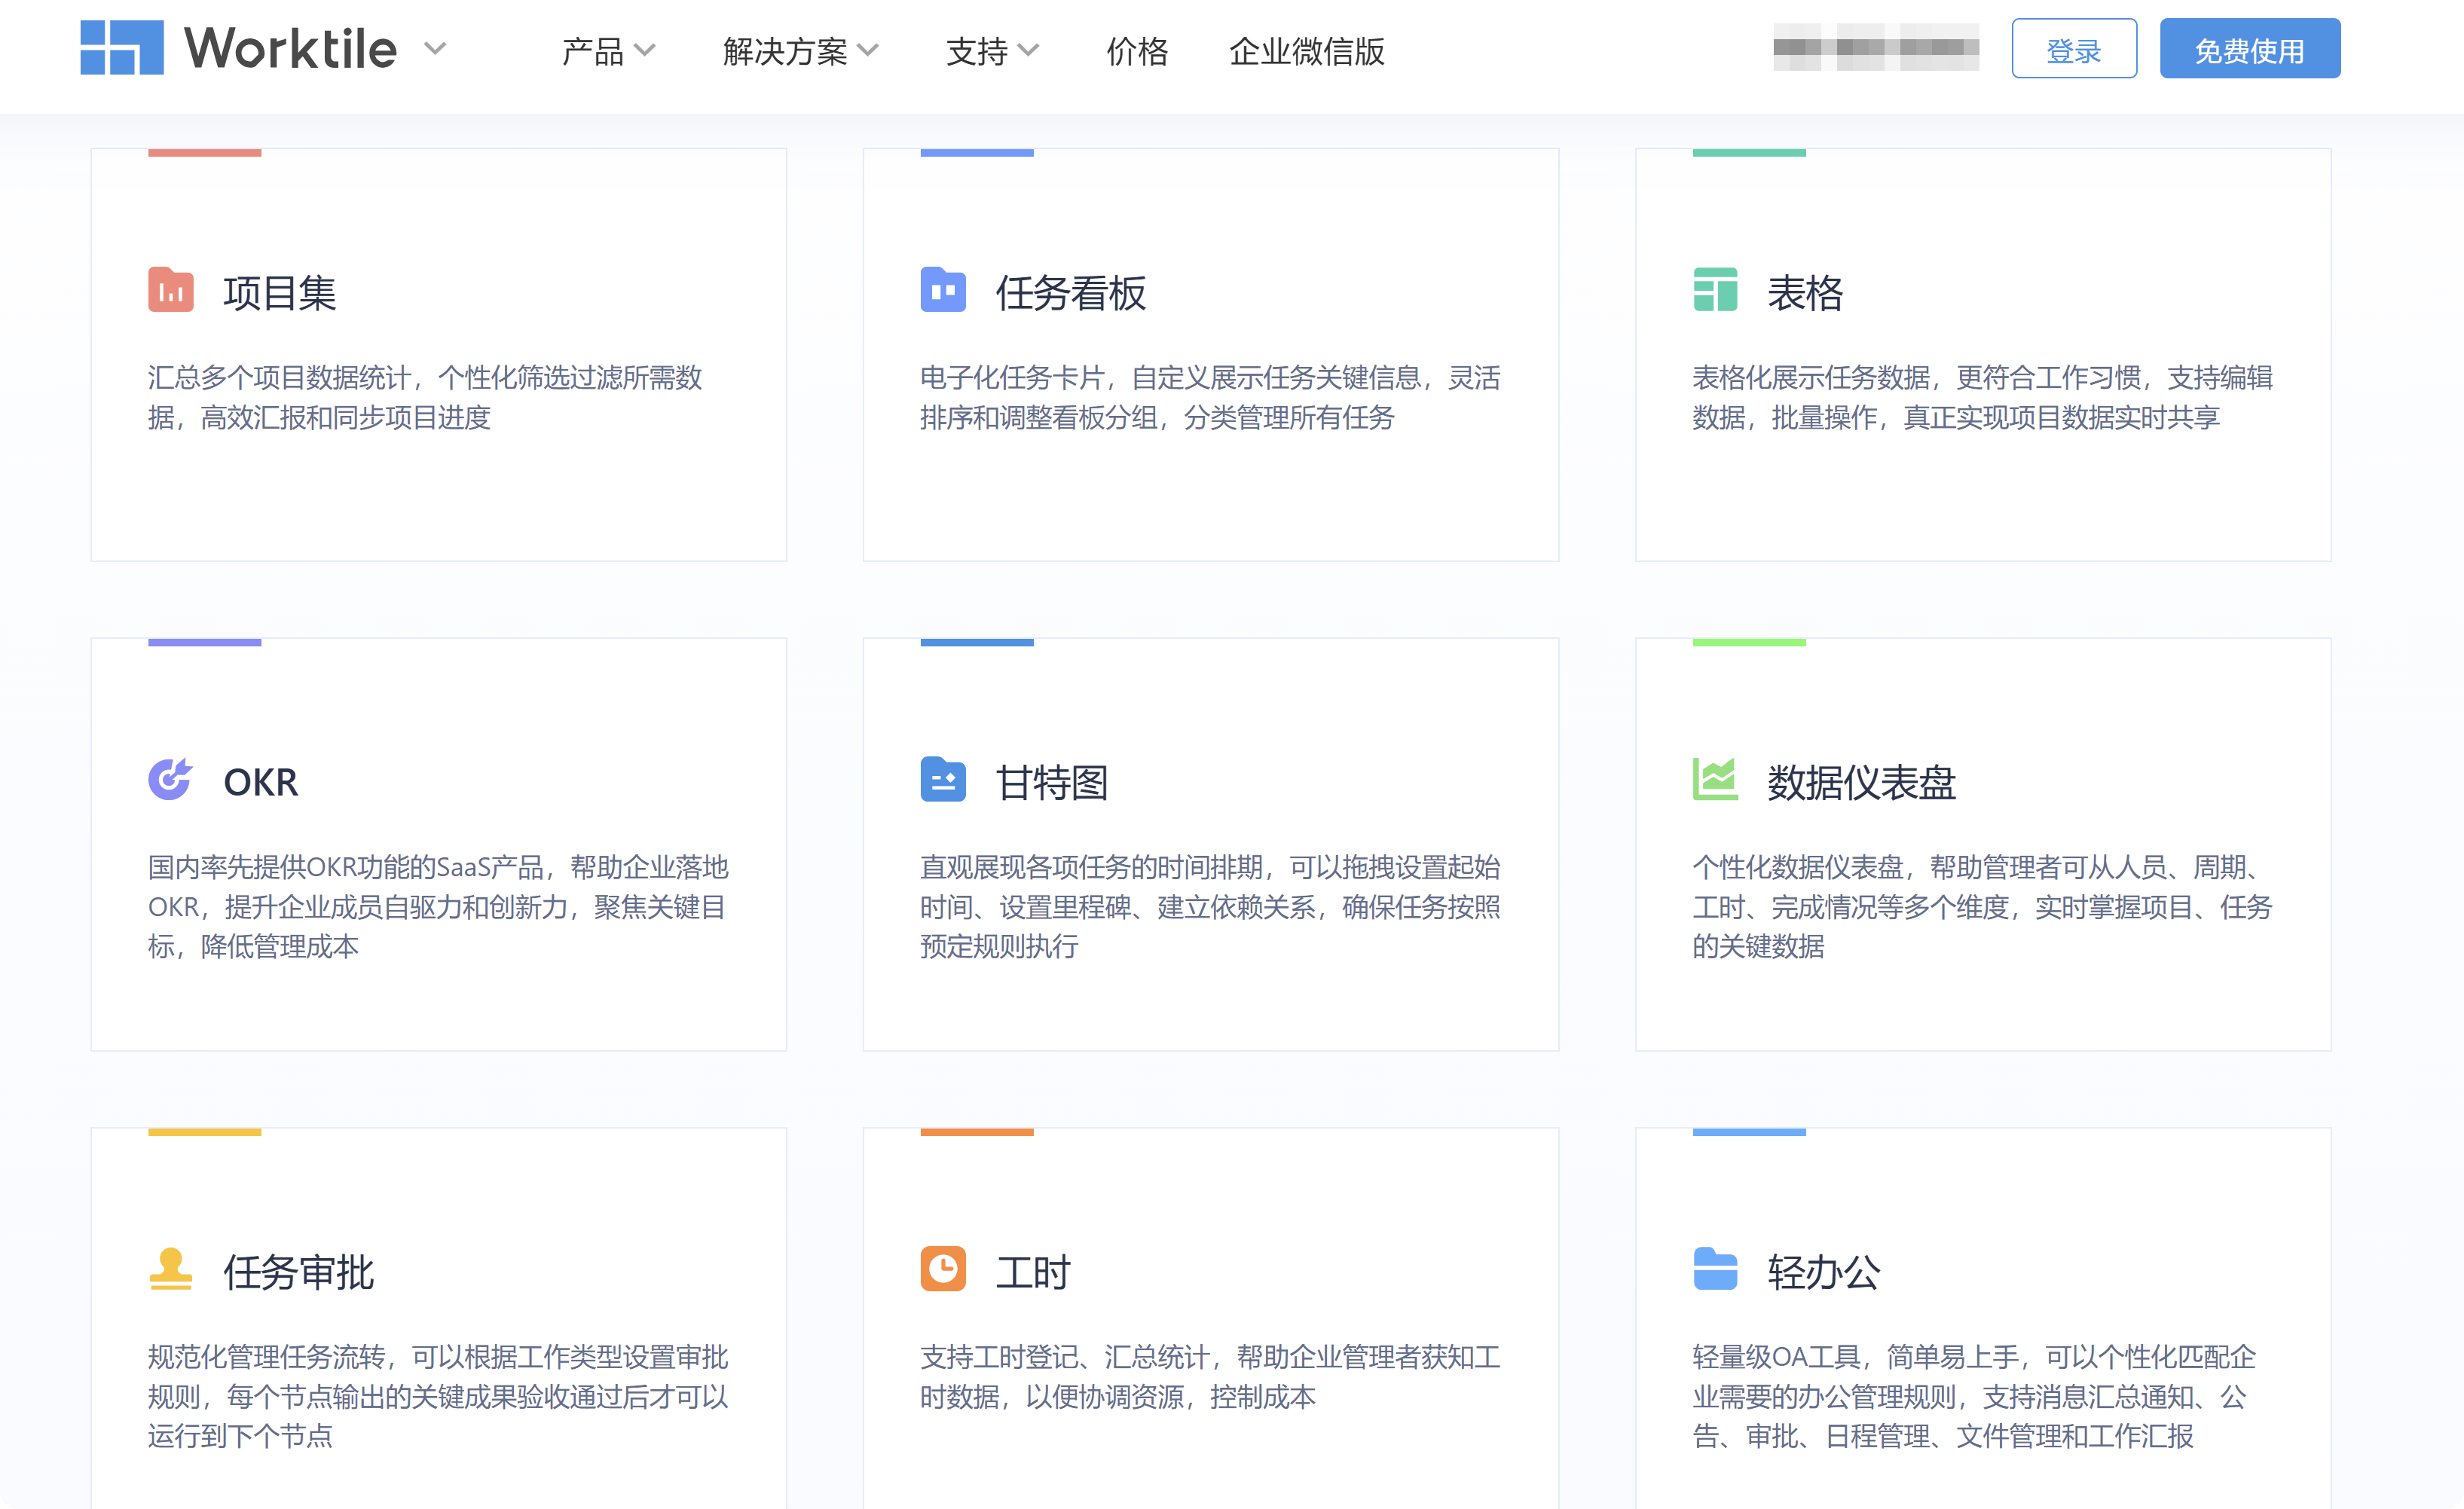Click the 免费使用 button

pos(2250,48)
